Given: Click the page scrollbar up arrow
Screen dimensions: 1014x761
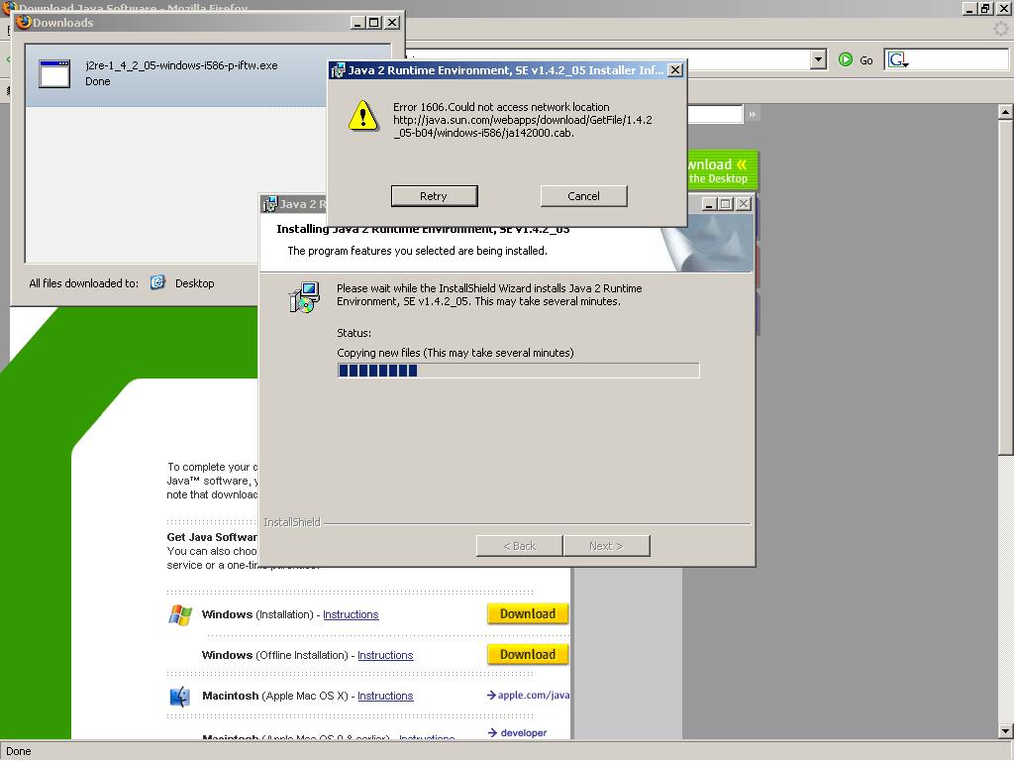Looking at the screenshot, I should click(x=1005, y=112).
